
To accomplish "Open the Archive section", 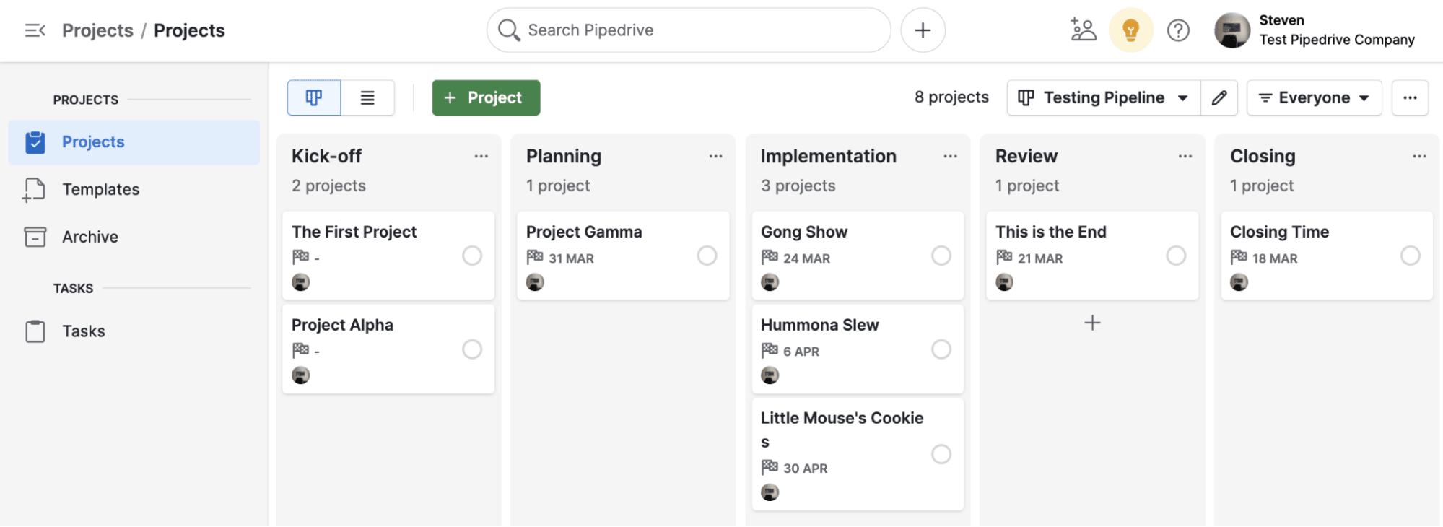I will pos(89,236).
